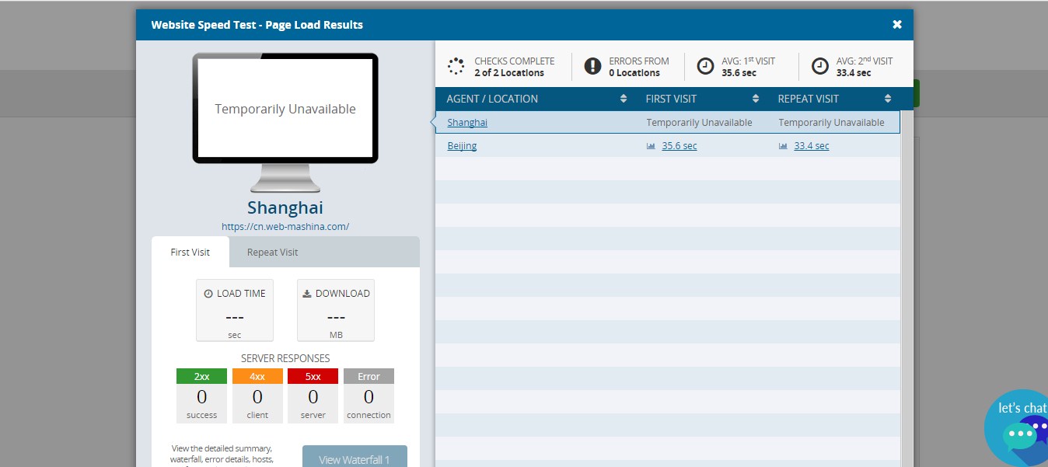Click the average first visit clock icon
1048x467 pixels.
click(705, 66)
